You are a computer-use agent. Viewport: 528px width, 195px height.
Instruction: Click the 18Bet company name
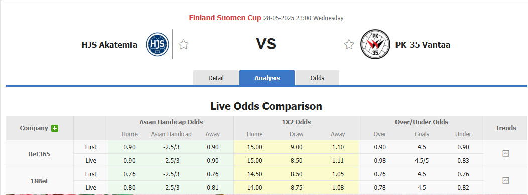pos(39,181)
